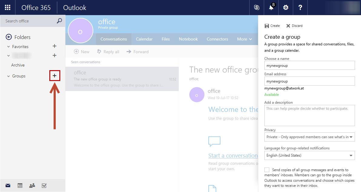Viewport: 361px width, 192px height.
Task: Click the Add a description text box
Action: point(309,115)
